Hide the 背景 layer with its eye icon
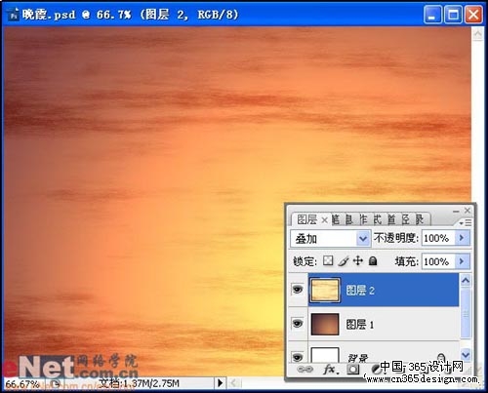 (298, 357)
